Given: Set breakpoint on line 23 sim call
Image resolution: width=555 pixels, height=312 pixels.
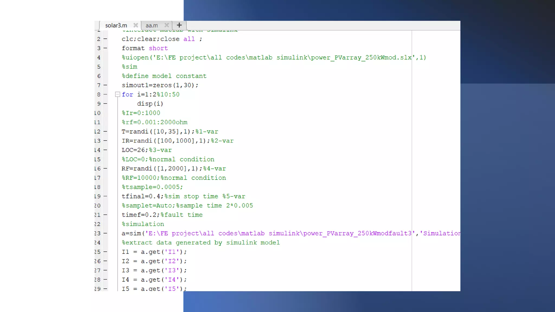Looking at the screenshot, I should [x=105, y=233].
